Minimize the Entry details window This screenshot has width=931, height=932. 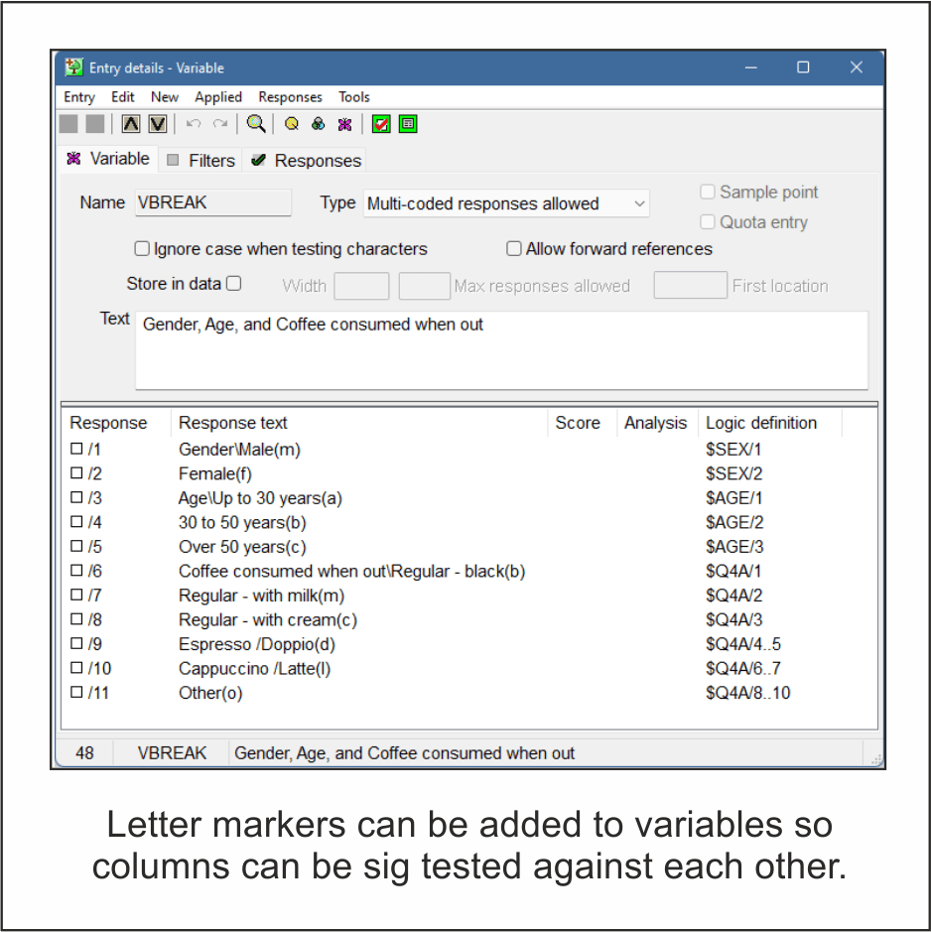(x=751, y=67)
